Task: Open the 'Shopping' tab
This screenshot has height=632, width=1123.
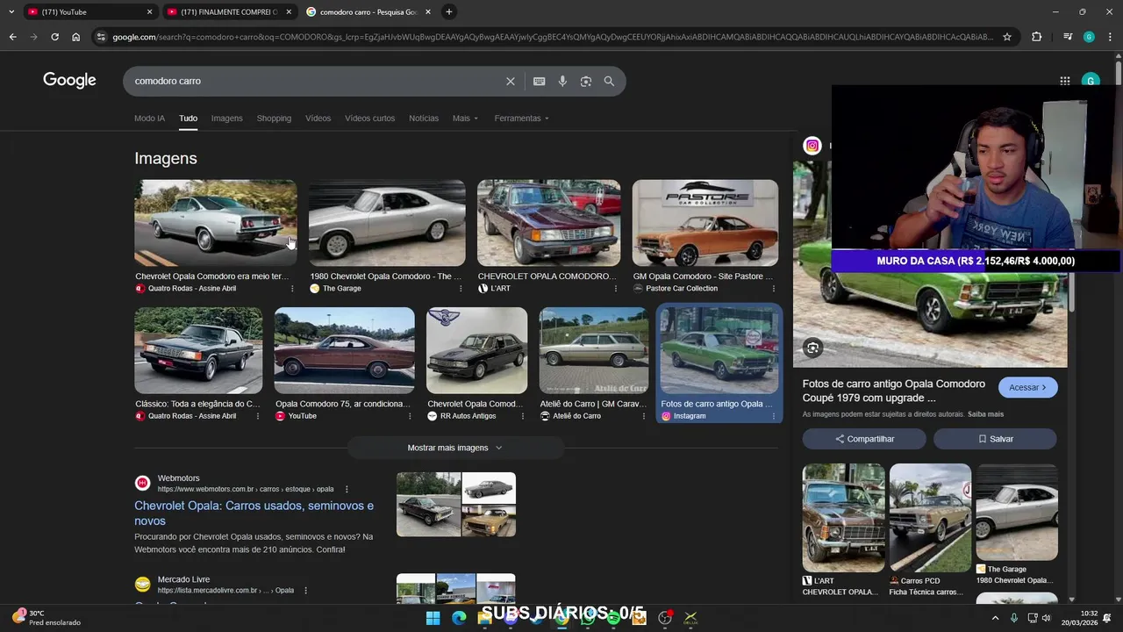Action: tap(274, 118)
